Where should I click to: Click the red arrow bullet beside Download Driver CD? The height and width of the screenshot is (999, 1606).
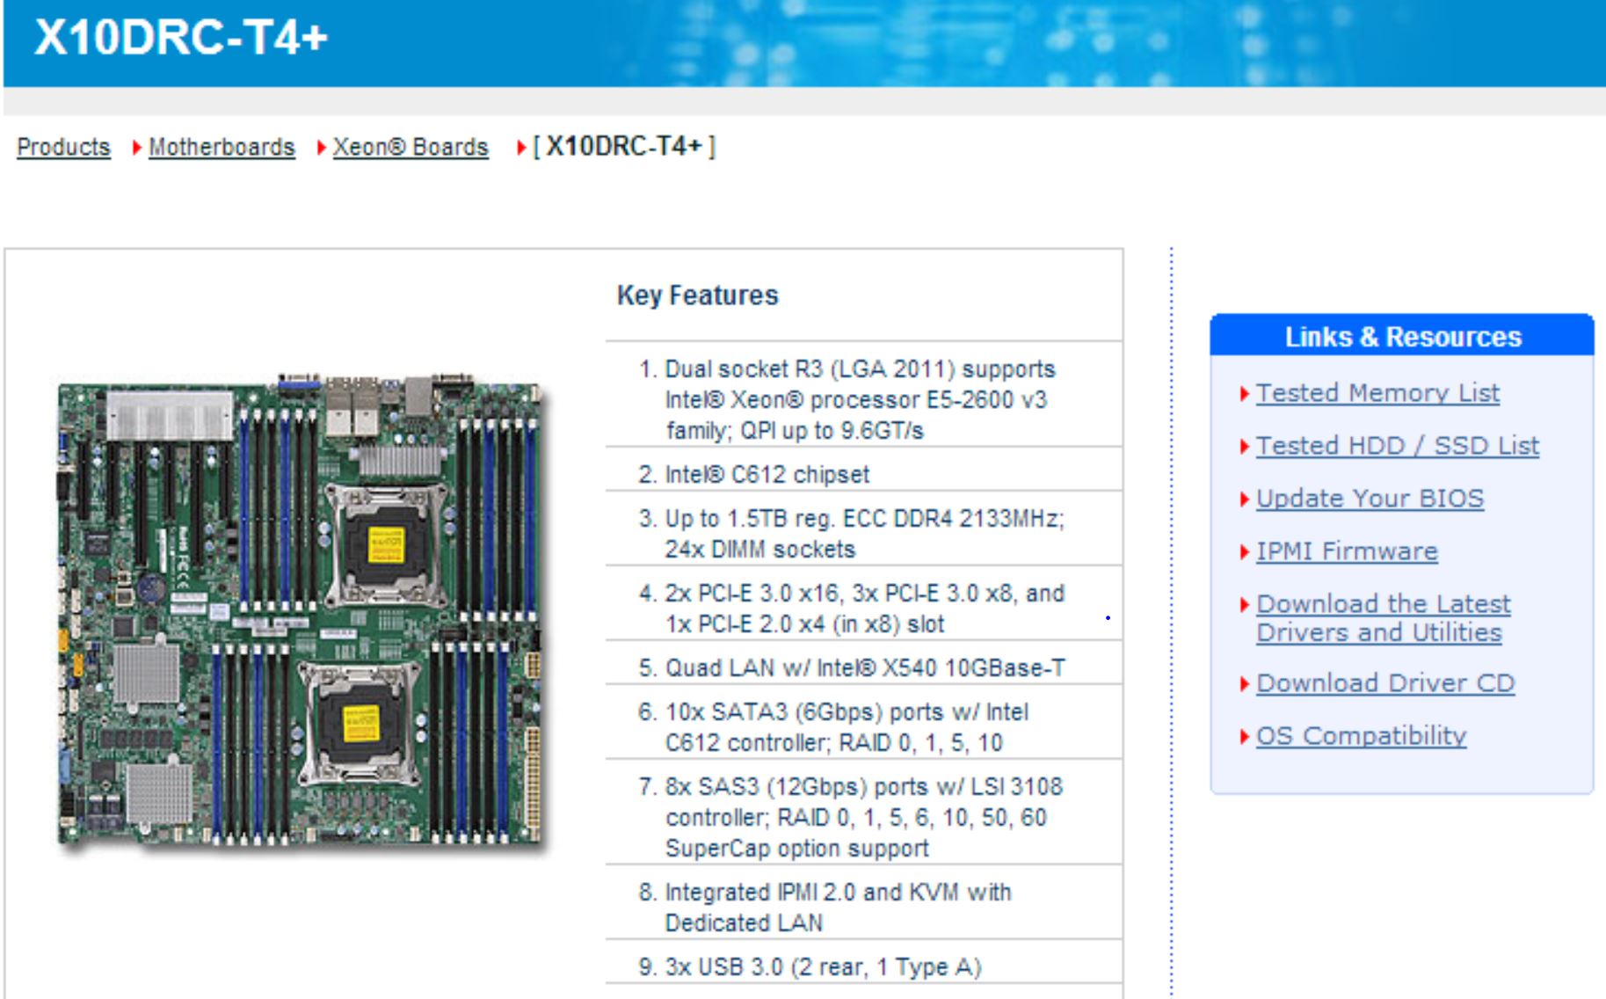point(1245,684)
